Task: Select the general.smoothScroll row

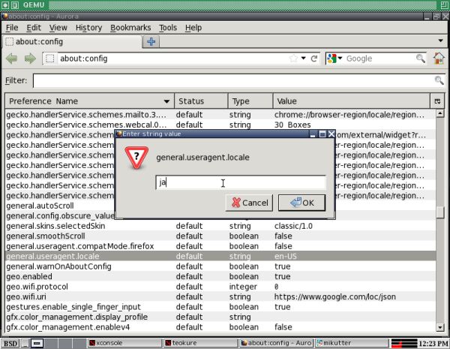Action: click(x=220, y=236)
